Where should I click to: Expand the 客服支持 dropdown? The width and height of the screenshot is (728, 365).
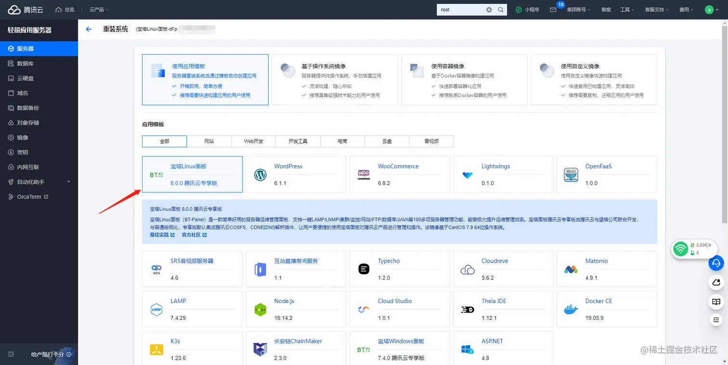point(657,10)
